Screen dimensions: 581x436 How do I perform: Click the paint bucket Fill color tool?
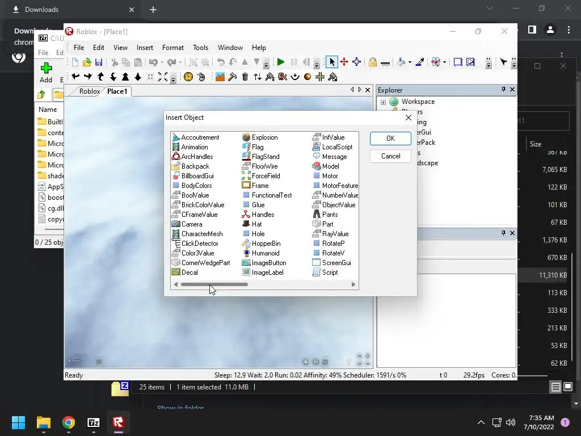tap(401, 62)
